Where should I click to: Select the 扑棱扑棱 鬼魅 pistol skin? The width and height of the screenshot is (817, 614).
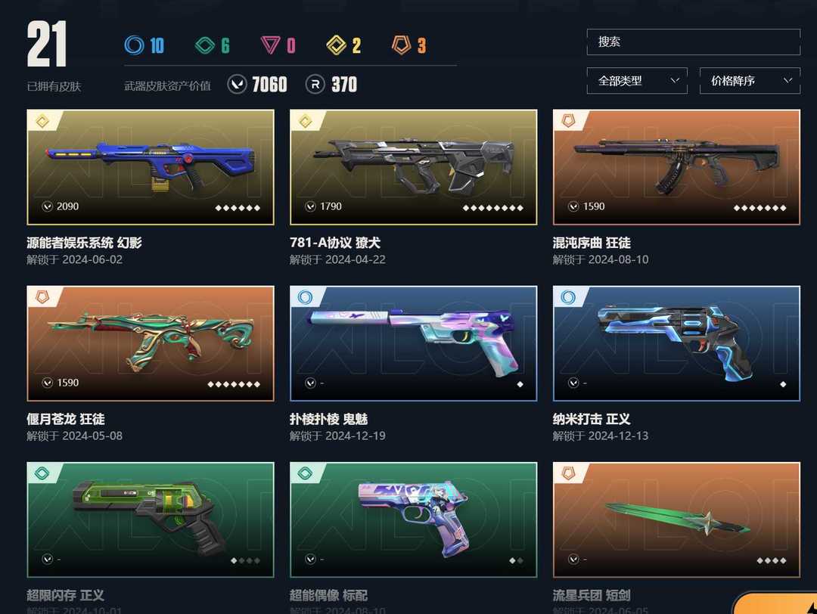pyautogui.click(x=414, y=344)
